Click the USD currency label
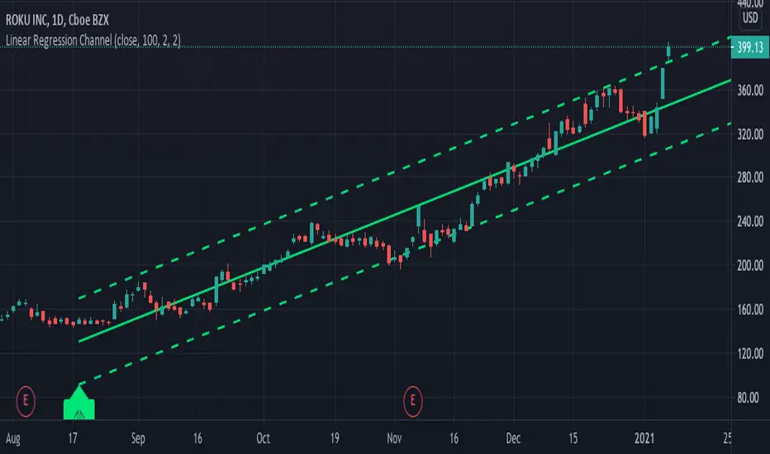Screen dimensions: 770x454 (x=750, y=18)
